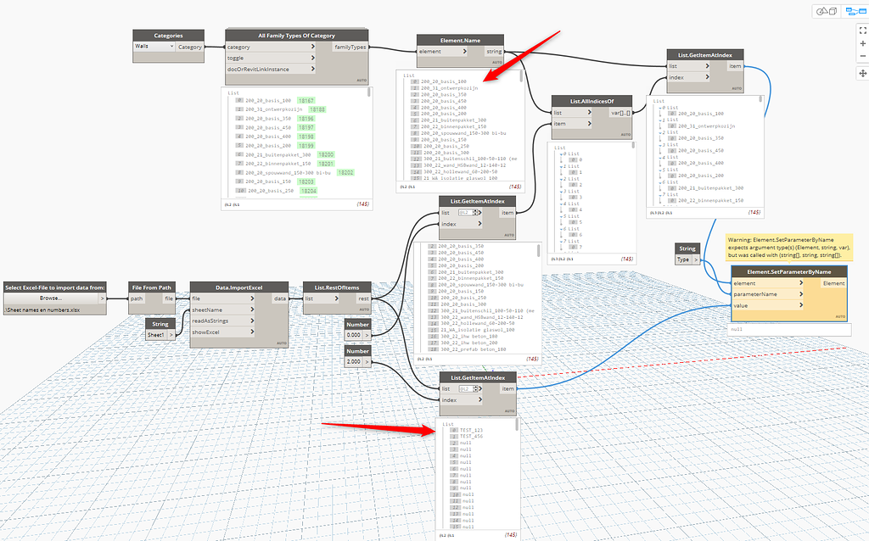This screenshot has height=541, width=869.
Task: Click the Zoom Out icon
Action: coord(862,56)
